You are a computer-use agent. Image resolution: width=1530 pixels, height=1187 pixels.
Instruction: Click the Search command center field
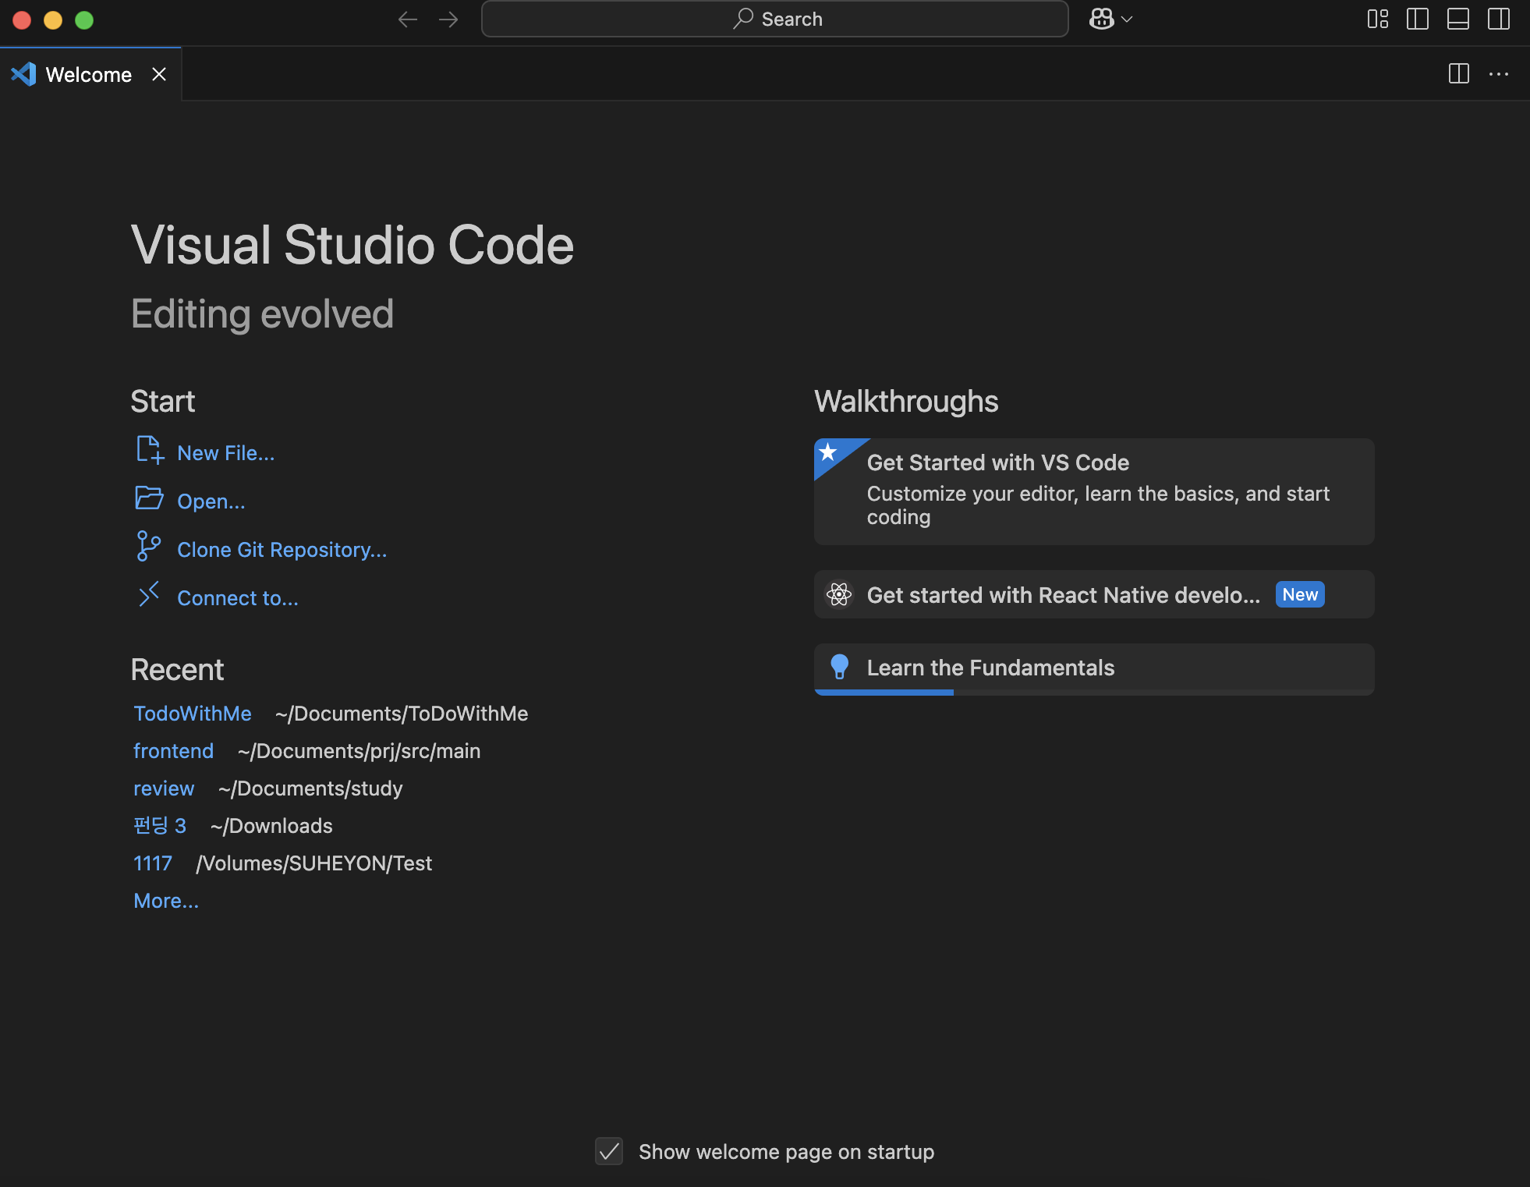774,19
